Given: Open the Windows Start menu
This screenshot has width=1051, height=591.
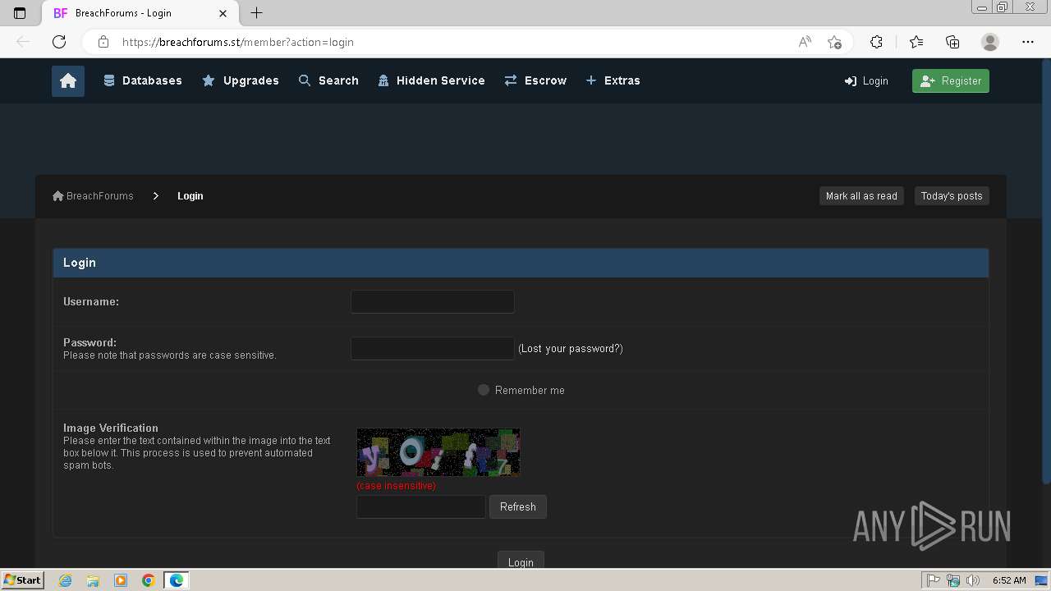Looking at the screenshot, I should 22,580.
